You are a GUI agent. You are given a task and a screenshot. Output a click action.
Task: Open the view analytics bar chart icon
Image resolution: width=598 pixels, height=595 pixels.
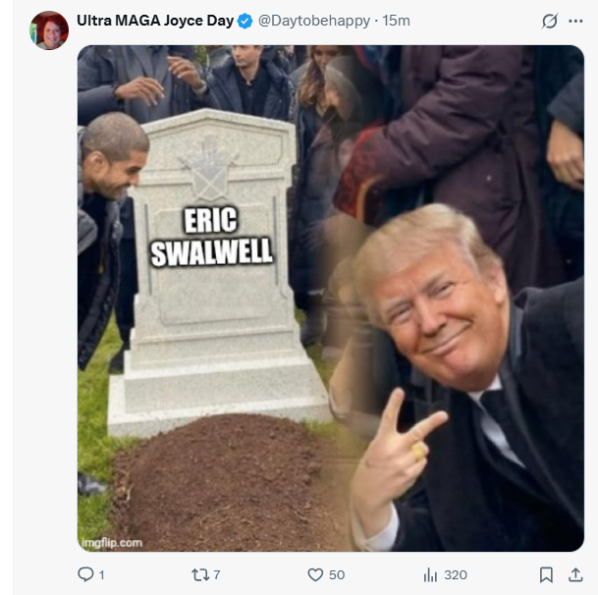429,574
